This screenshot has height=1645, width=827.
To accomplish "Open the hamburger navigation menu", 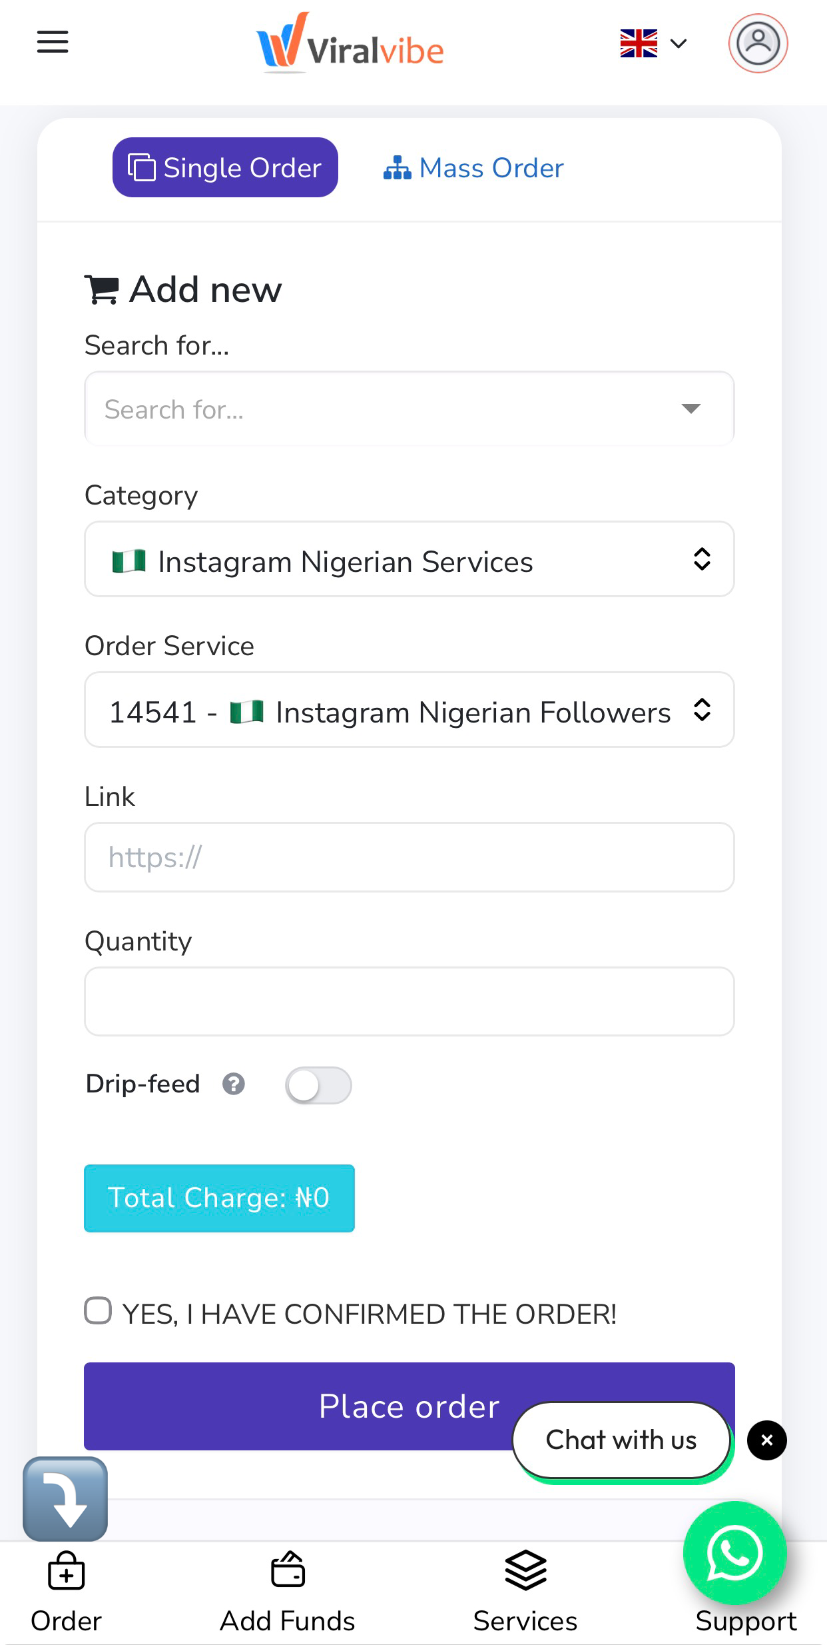I will pos(53,42).
